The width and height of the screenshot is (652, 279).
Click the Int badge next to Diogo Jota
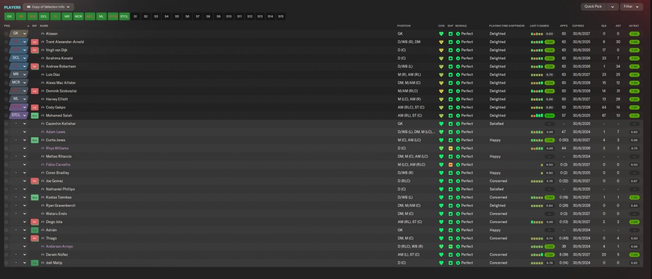[35, 222]
